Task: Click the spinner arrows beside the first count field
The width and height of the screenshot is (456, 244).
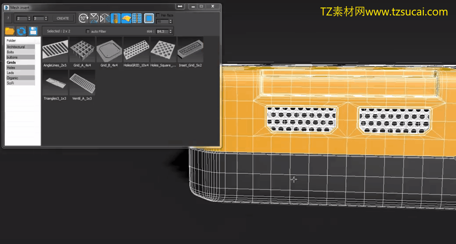Action: pos(29,19)
